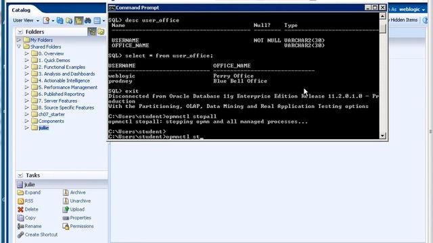The height and width of the screenshot is (243, 433).
Task: Click the binoculars Search icon
Action: point(88,20)
